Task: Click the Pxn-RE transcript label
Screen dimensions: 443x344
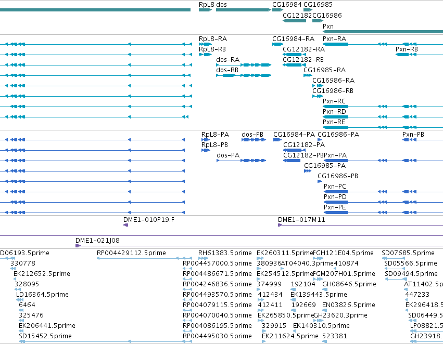Action: pos(334,122)
